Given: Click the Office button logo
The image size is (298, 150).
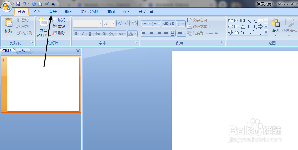Looking at the screenshot, I should [x=7, y=7].
